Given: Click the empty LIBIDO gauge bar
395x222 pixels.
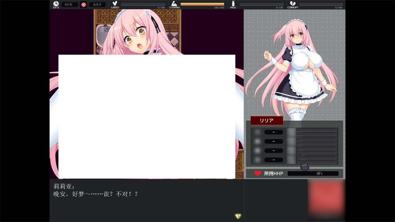Looking at the screenshot, I should (x=143, y=4).
